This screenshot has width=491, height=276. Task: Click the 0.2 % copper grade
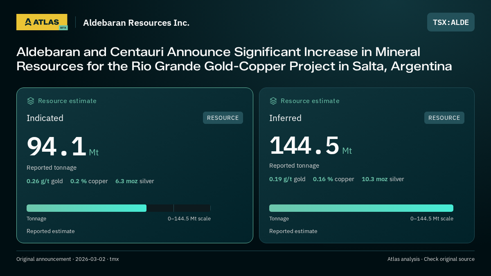[89, 181]
